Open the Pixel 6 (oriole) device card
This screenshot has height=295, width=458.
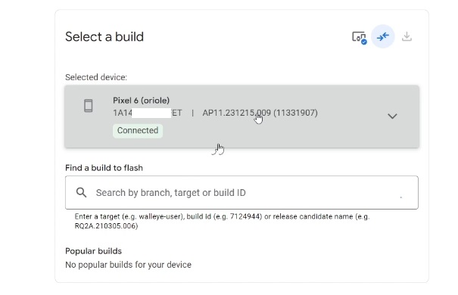pos(241,116)
